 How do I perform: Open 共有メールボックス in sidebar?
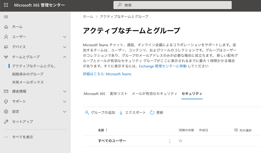[x=28, y=82]
